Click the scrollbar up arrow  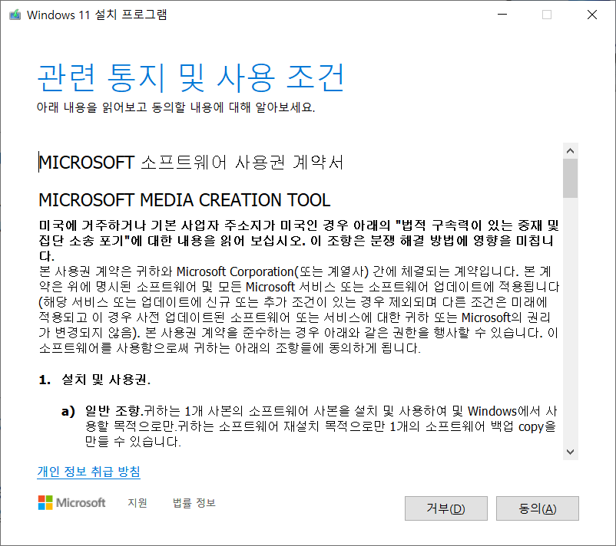coord(571,150)
